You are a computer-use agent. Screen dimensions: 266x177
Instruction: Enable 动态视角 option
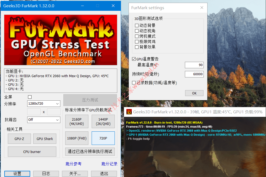(137, 31)
